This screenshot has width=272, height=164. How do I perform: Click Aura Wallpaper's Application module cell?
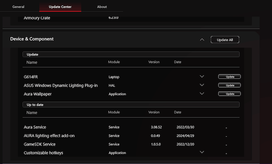[117, 94]
